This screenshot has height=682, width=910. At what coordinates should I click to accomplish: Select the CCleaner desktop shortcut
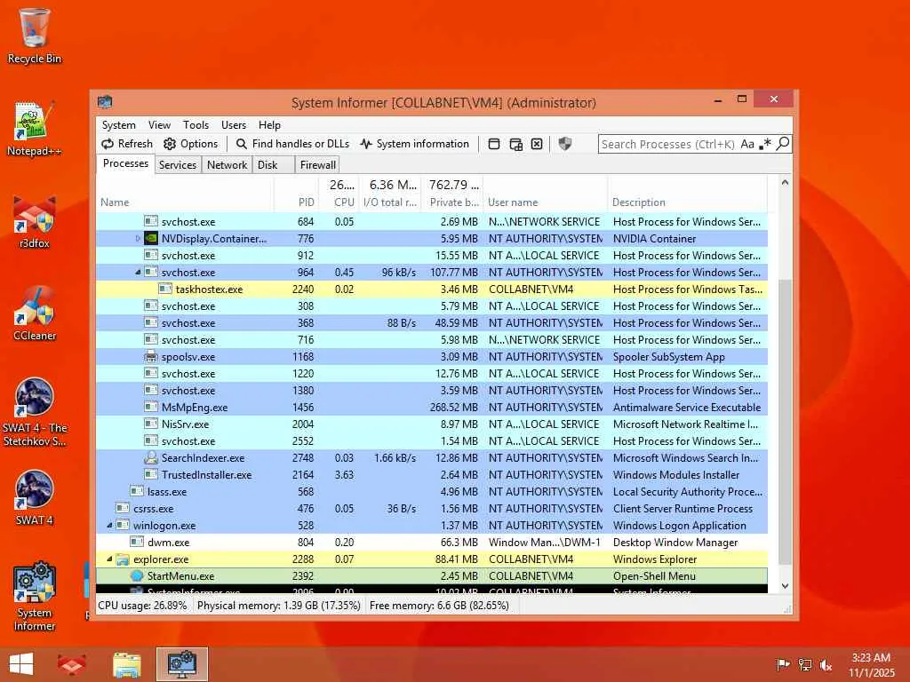[35, 313]
